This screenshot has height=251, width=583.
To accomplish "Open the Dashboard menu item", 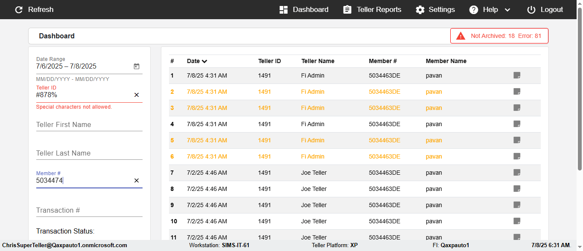I will [x=304, y=9].
